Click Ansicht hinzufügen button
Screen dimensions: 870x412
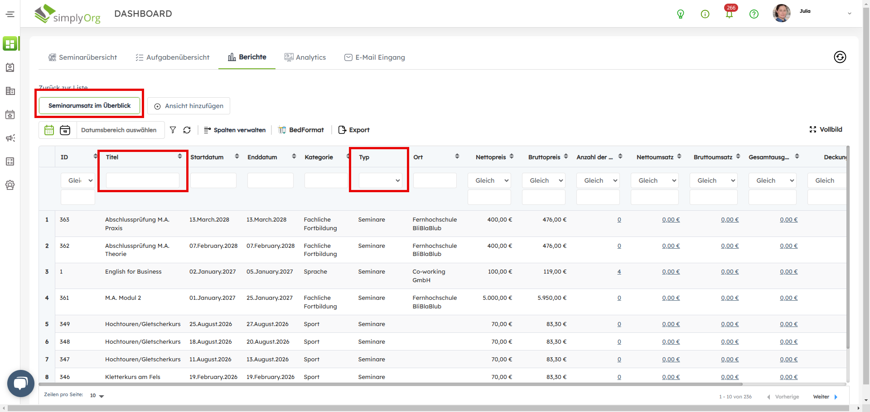(188, 106)
